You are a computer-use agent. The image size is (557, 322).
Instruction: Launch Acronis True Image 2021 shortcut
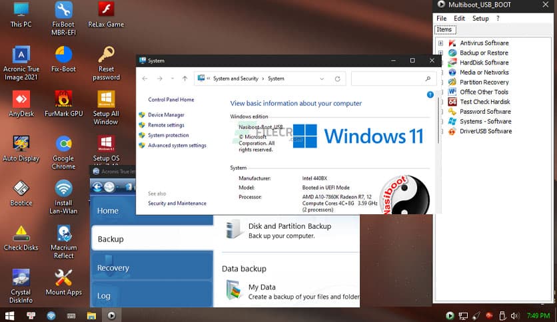point(21,63)
